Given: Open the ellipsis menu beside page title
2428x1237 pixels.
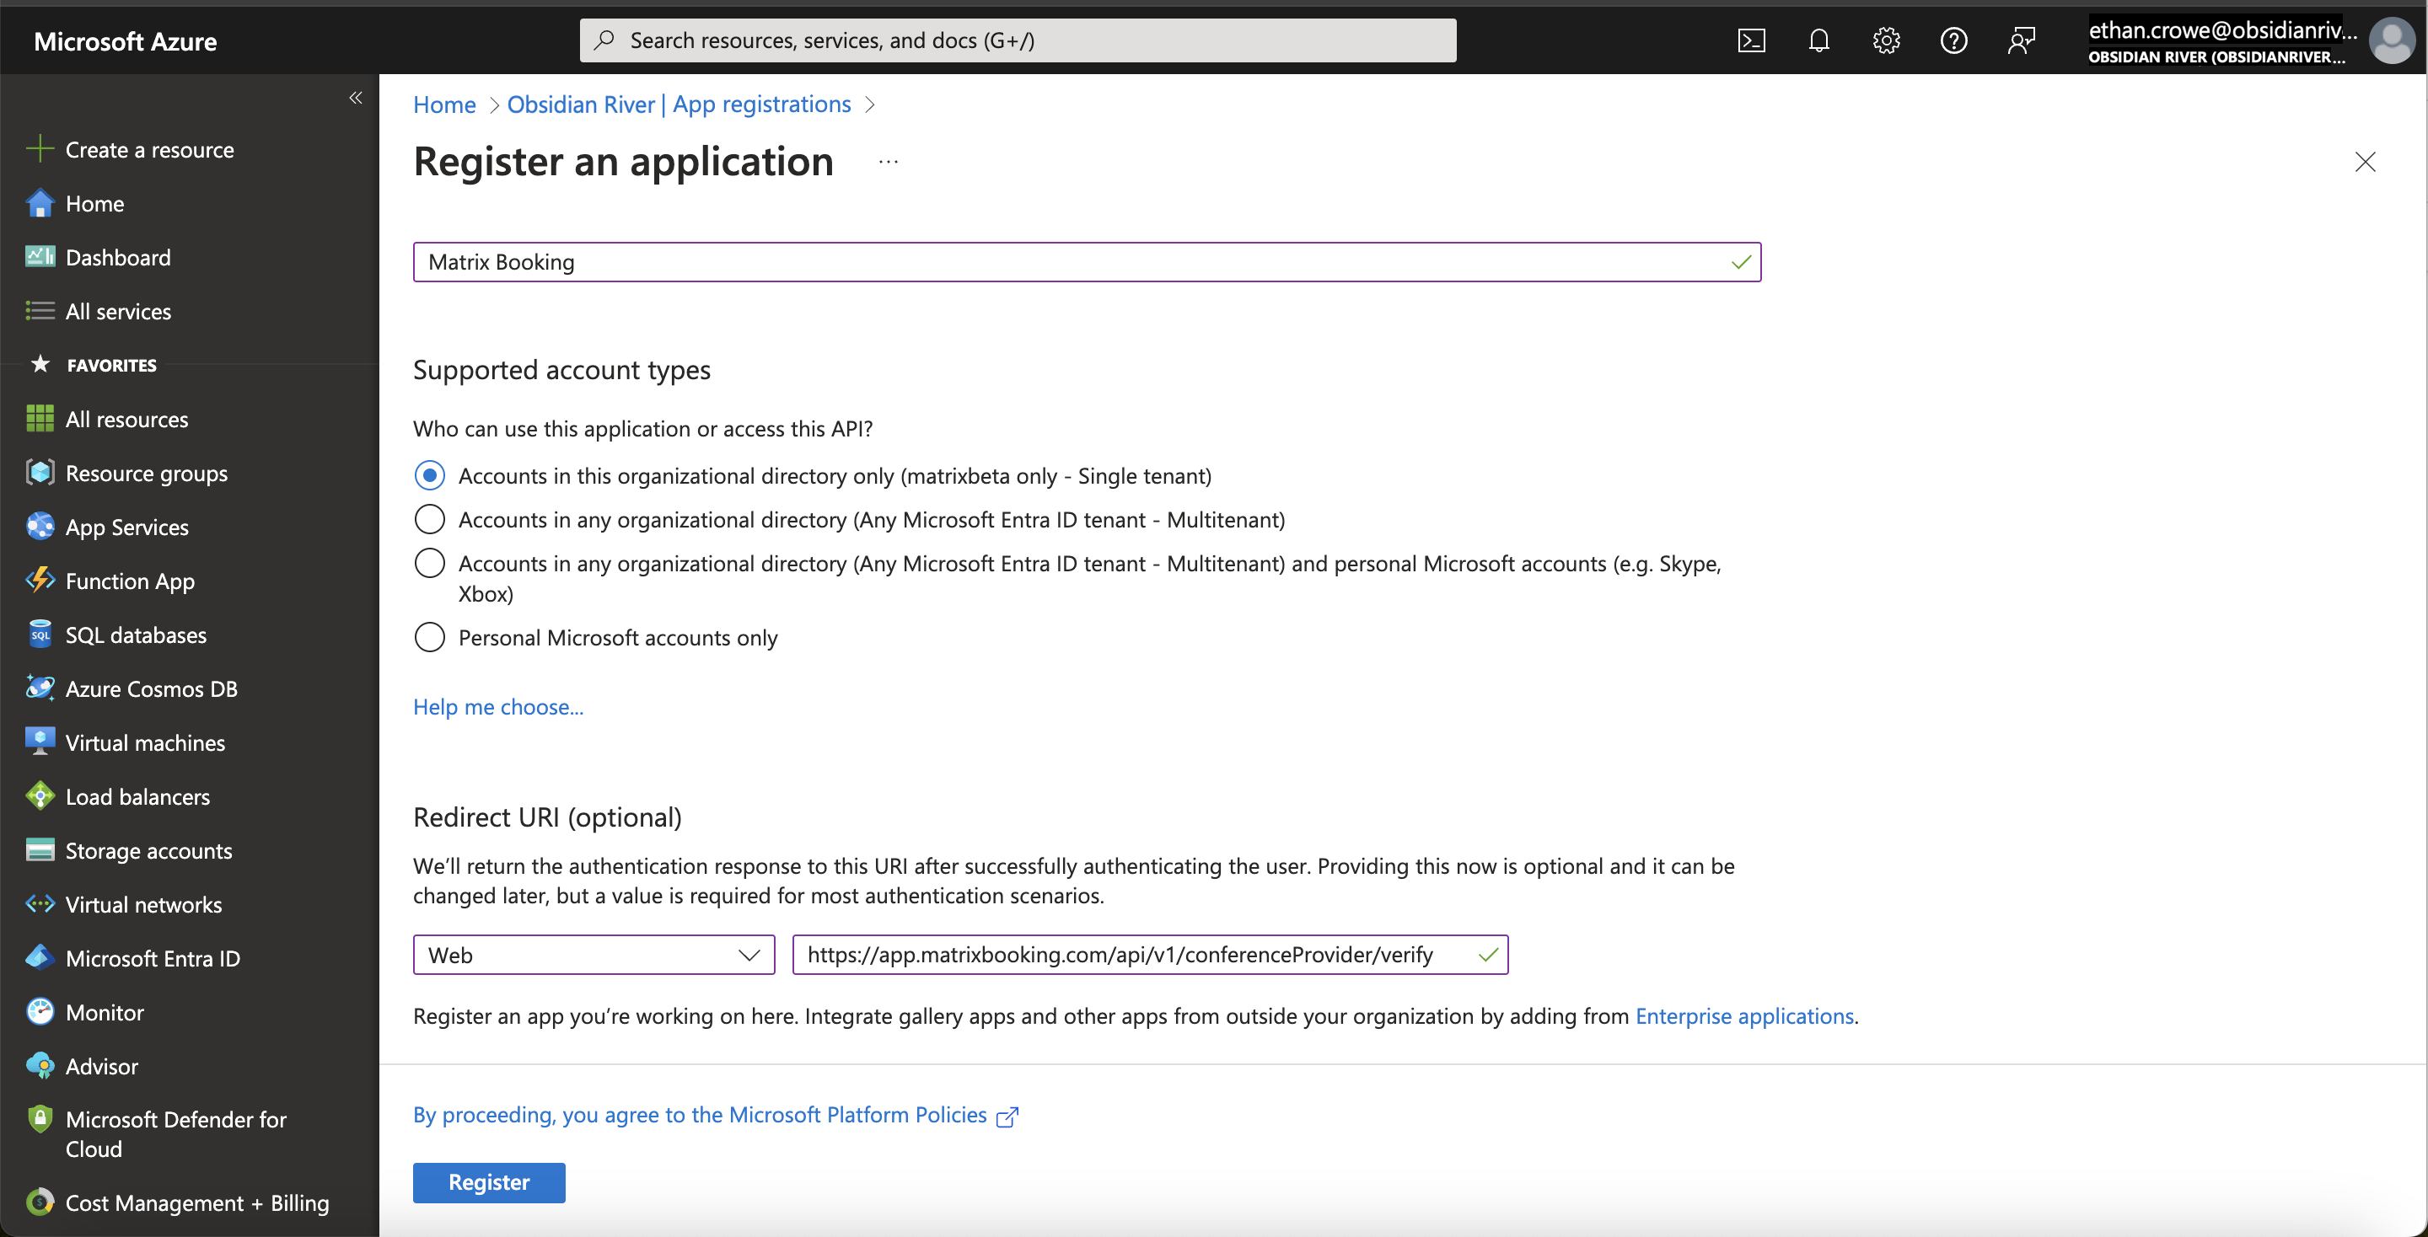Looking at the screenshot, I should pyautogui.click(x=888, y=162).
